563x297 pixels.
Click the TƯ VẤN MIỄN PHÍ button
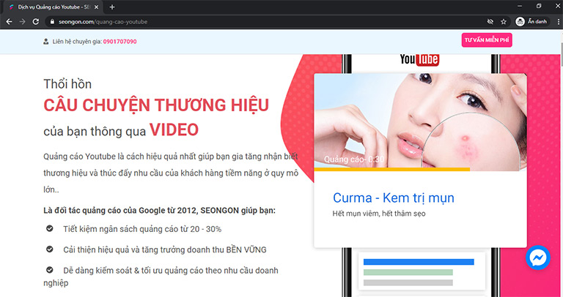pos(487,40)
